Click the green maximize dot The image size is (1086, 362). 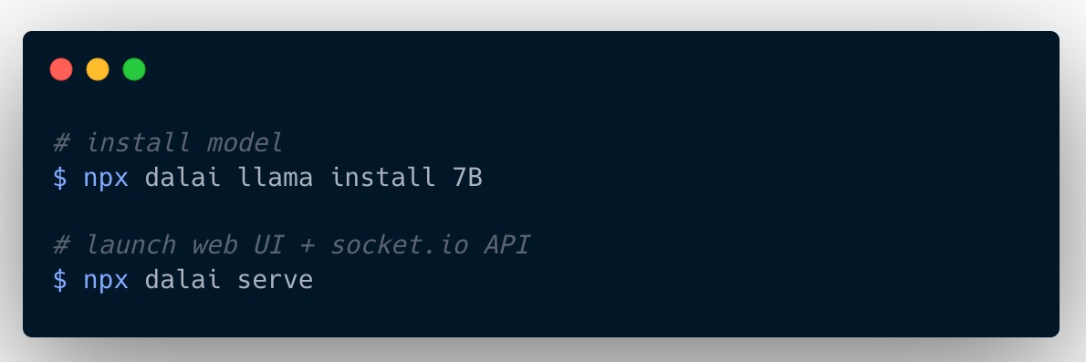pyautogui.click(x=134, y=69)
